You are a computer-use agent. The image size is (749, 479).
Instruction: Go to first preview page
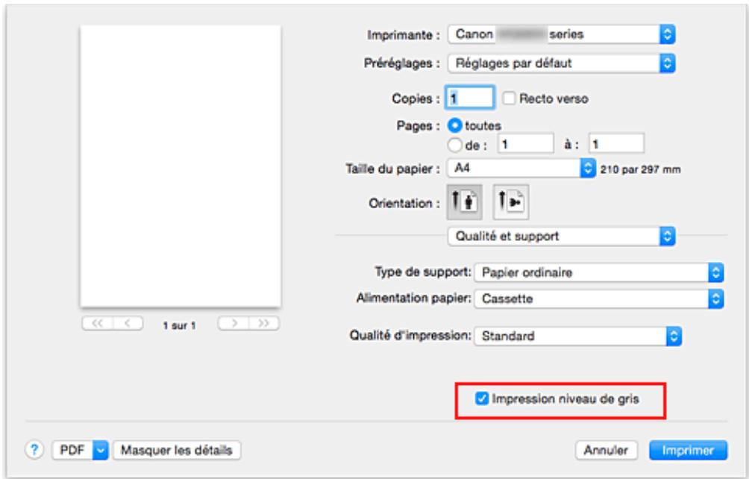pyautogui.click(x=98, y=323)
